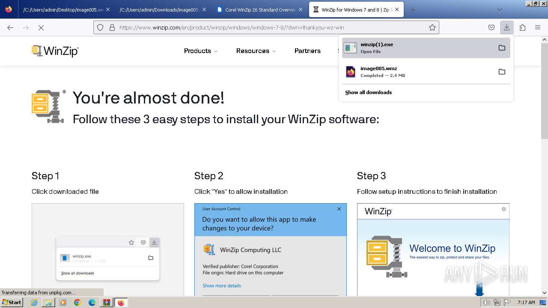Save page to Pocket
Viewport: 548px width, 308px height.
point(491,27)
